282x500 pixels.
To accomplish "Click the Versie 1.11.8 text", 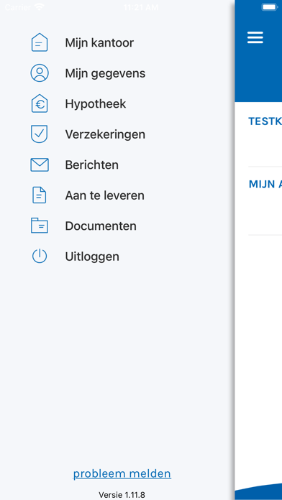I will pos(122,495).
